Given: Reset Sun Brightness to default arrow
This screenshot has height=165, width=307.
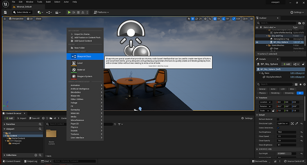Looking at the screenshot, I should coord(302,132).
